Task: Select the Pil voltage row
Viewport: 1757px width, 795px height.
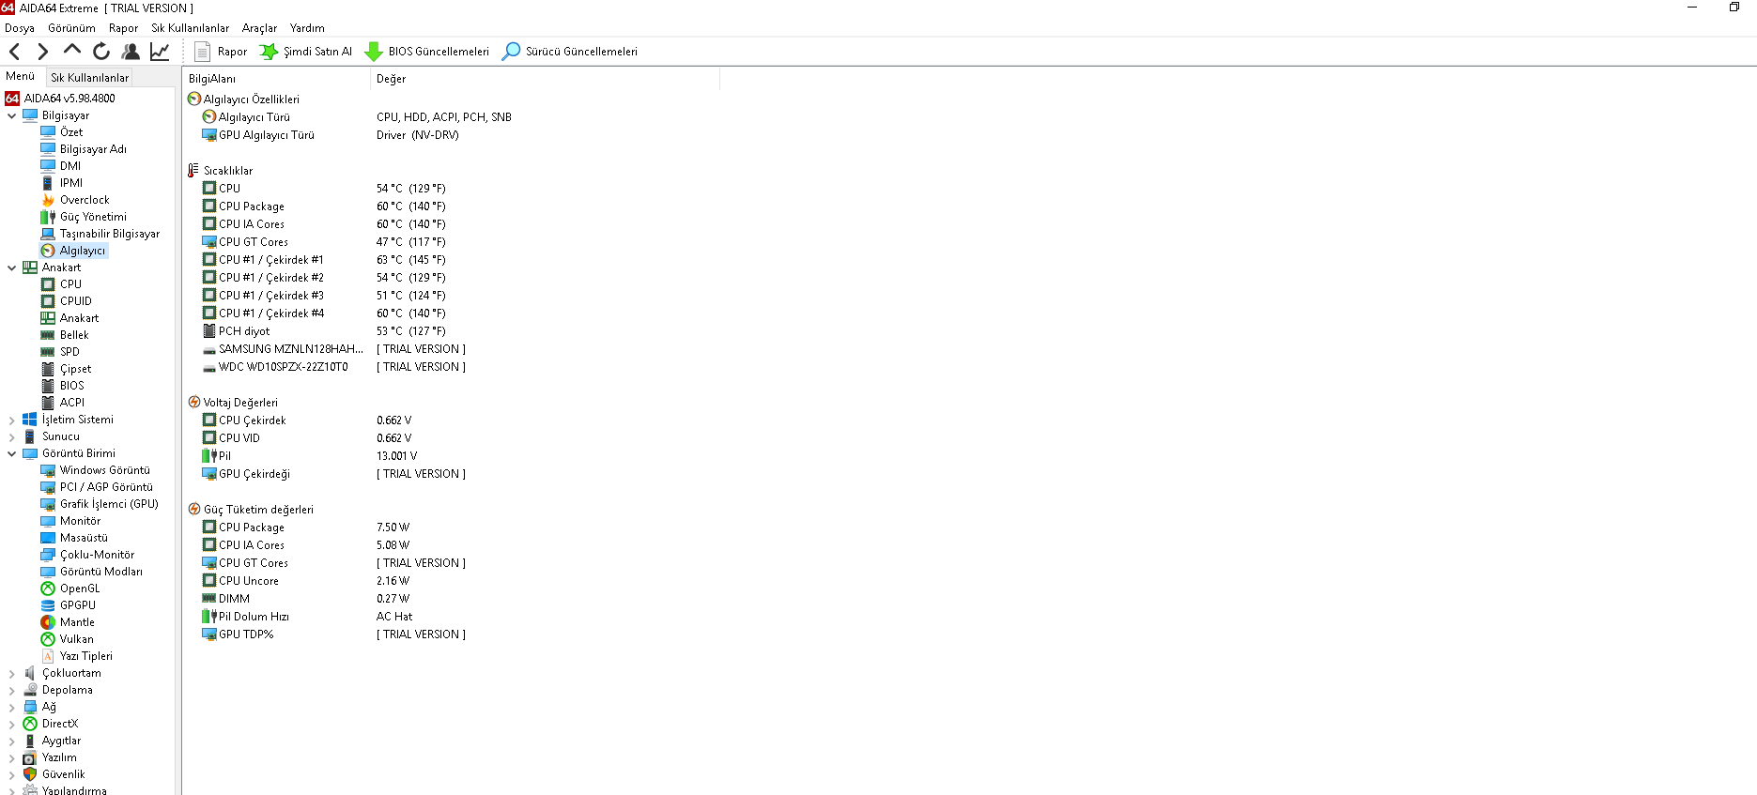Action: point(310,456)
